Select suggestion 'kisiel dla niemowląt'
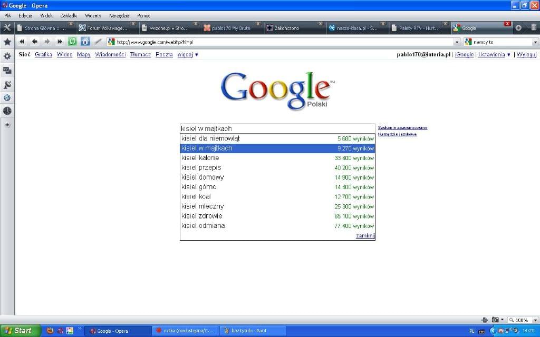 pyautogui.click(x=277, y=138)
